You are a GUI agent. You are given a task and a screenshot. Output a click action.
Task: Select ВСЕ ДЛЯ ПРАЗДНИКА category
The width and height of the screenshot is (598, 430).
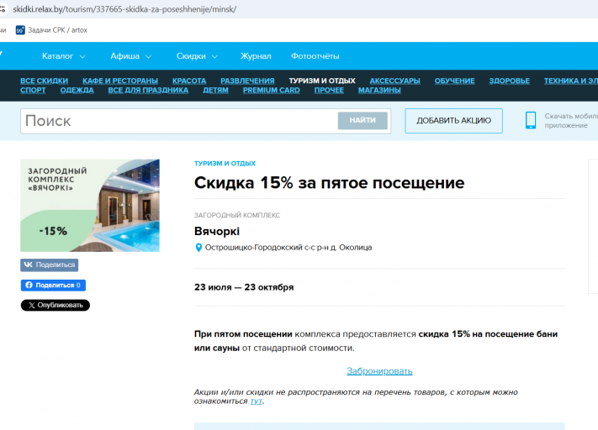[x=148, y=90]
